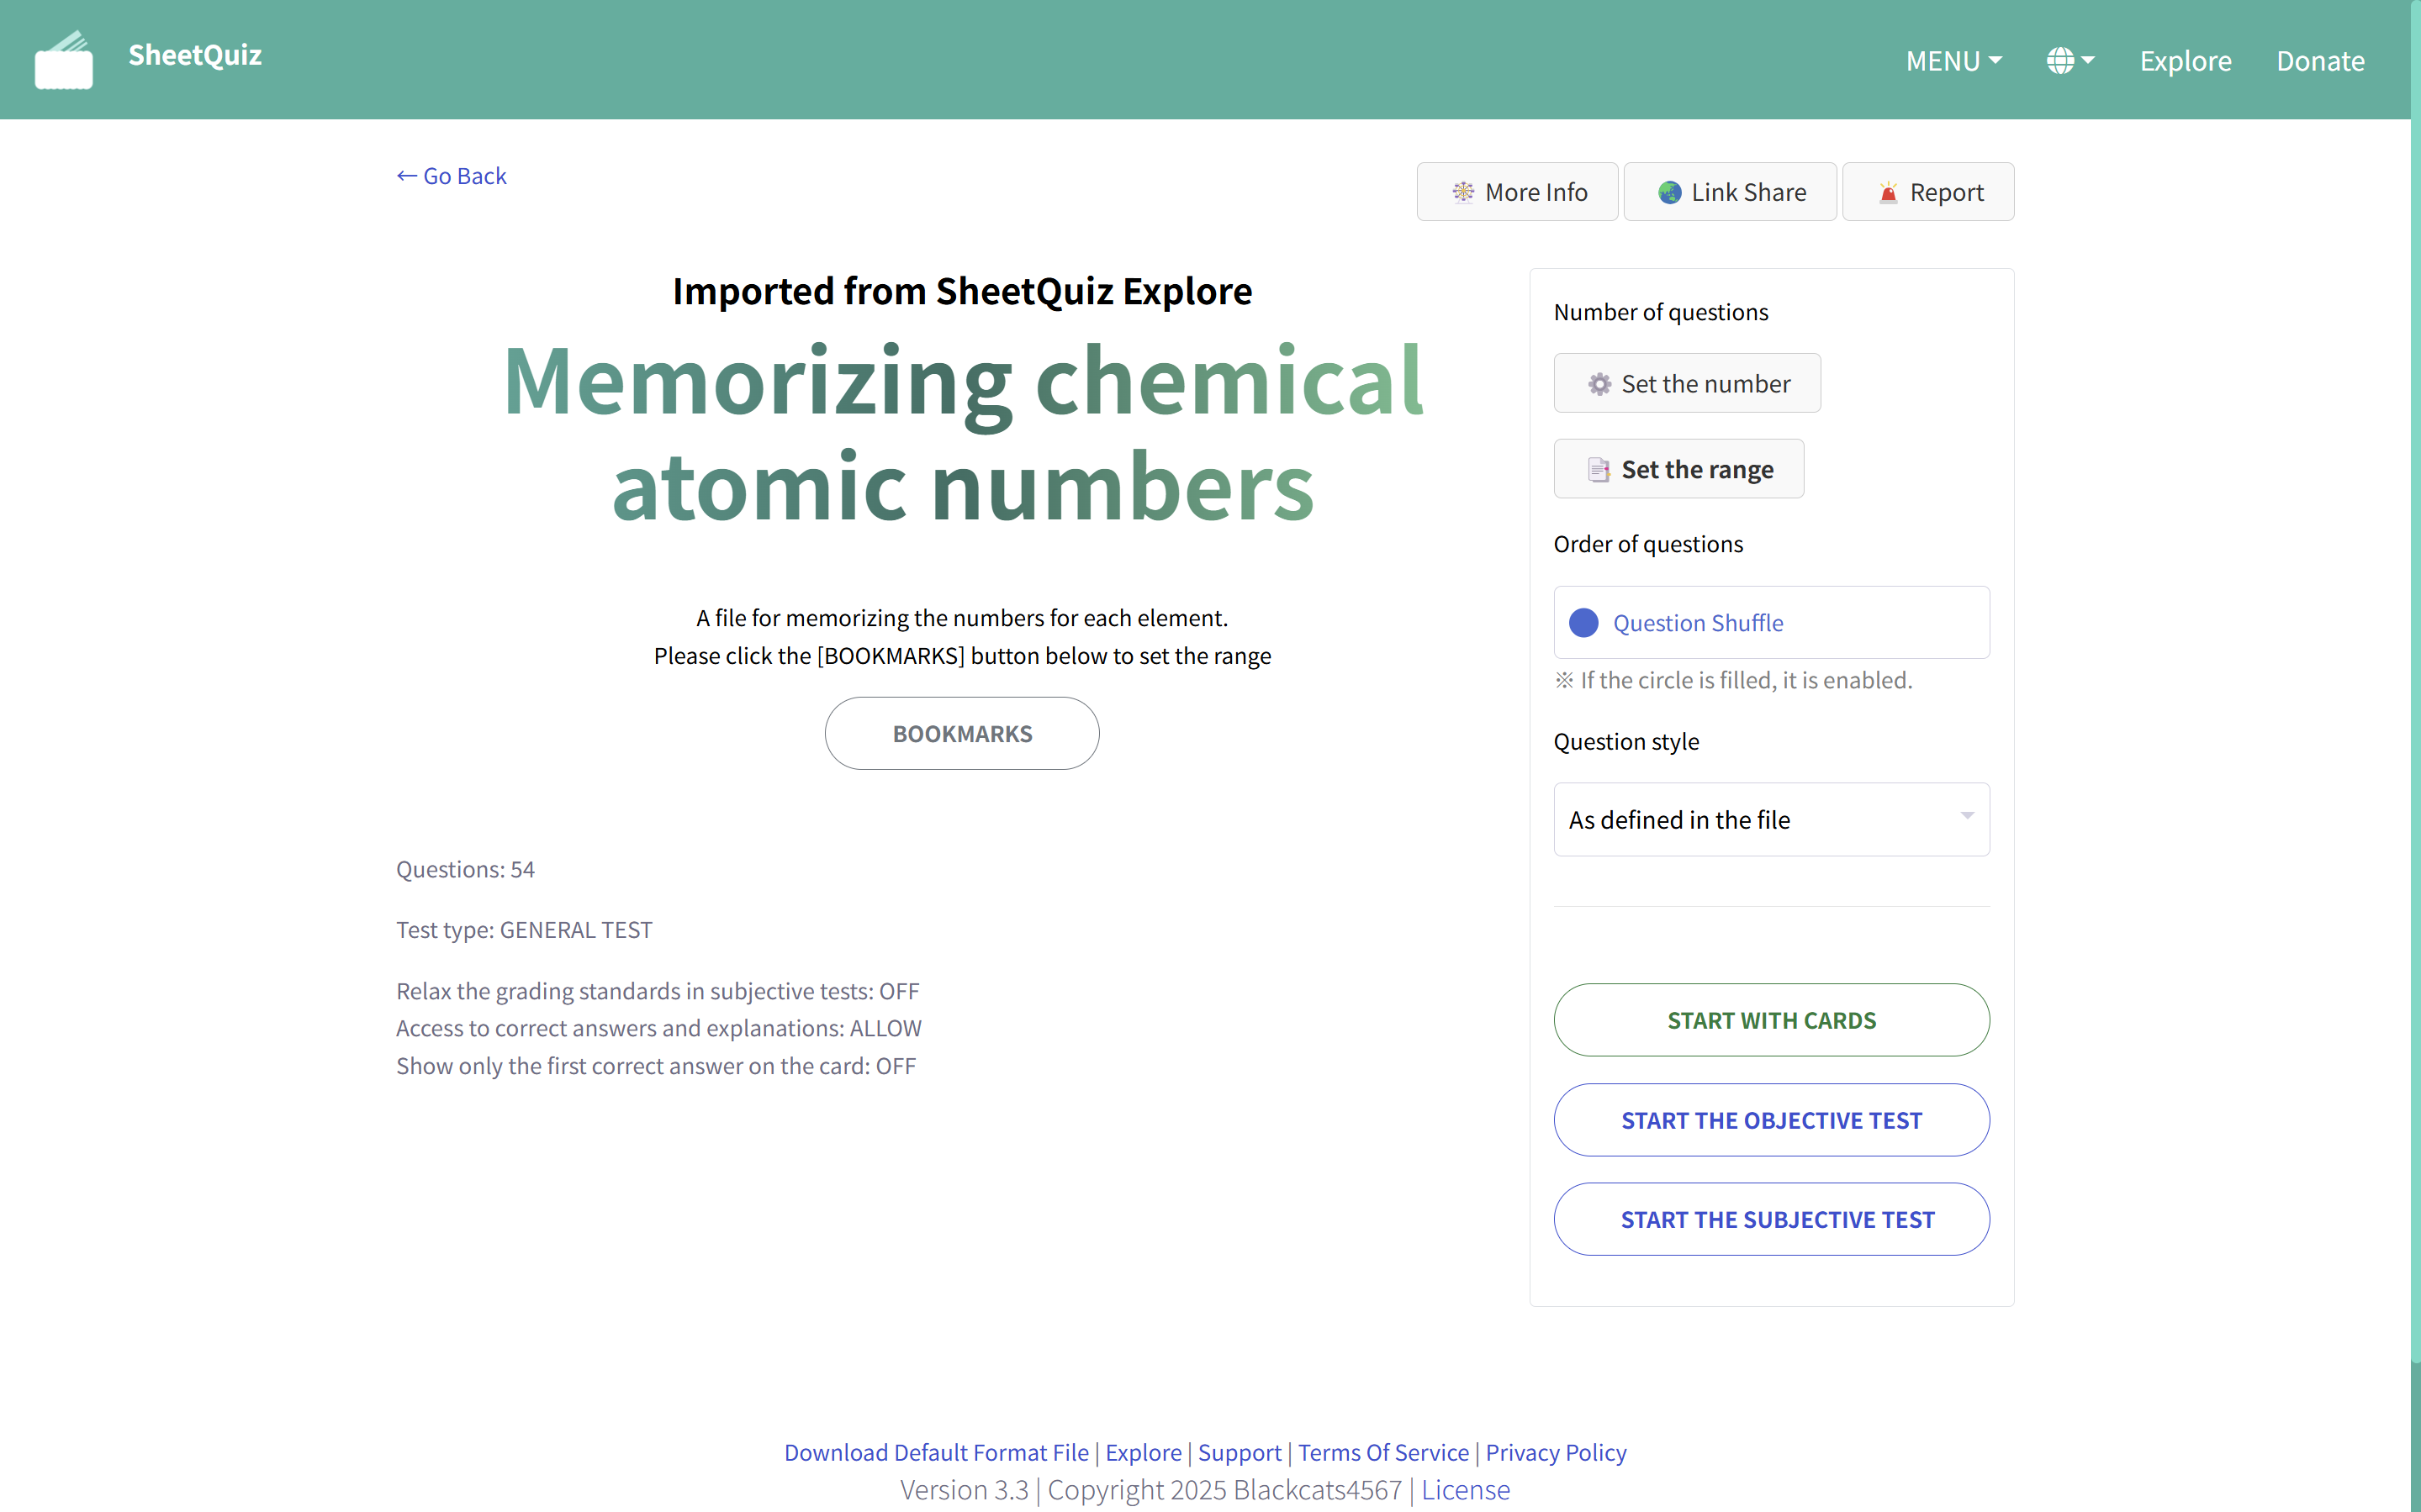Toggle the Question Shuffle circle
The height and width of the screenshot is (1512, 2421).
pyautogui.click(x=1583, y=623)
